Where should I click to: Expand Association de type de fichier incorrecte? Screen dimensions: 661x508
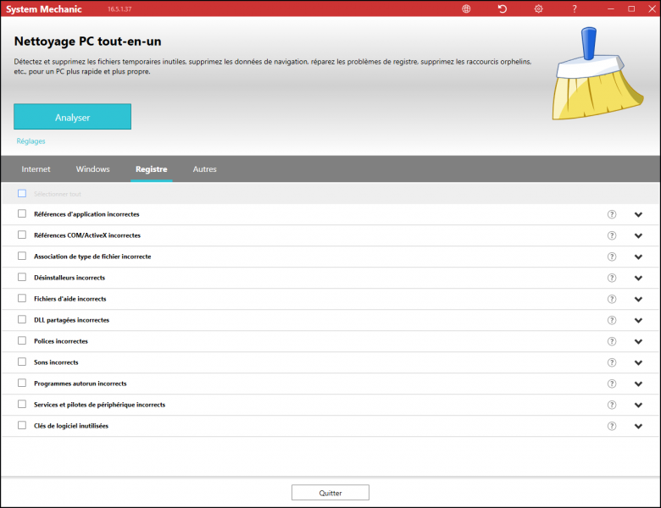[638, 257]
